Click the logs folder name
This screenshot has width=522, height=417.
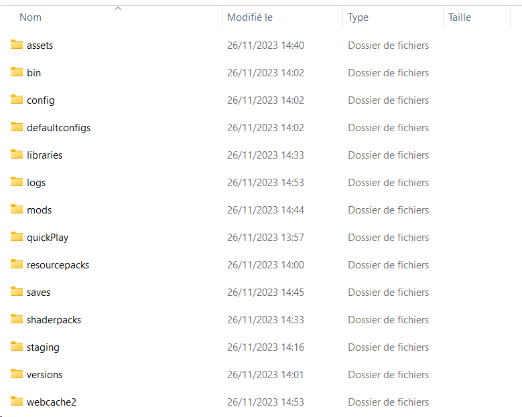[x=36, y=183]
